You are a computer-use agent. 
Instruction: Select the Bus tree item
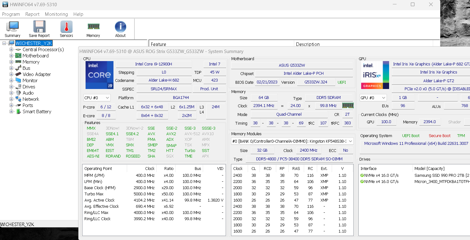click(26, 68)
